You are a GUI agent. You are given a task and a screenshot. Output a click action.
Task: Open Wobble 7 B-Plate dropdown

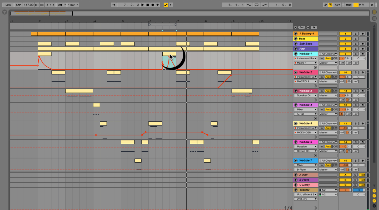[x=306, y=170]
